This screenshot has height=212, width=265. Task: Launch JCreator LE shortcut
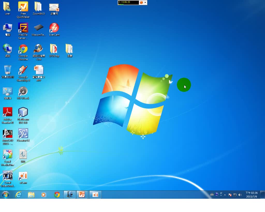tap(23, 135)
